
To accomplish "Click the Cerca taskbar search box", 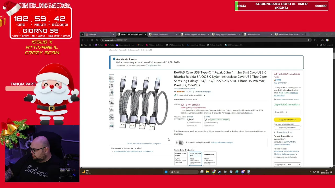I will (184, 172).
